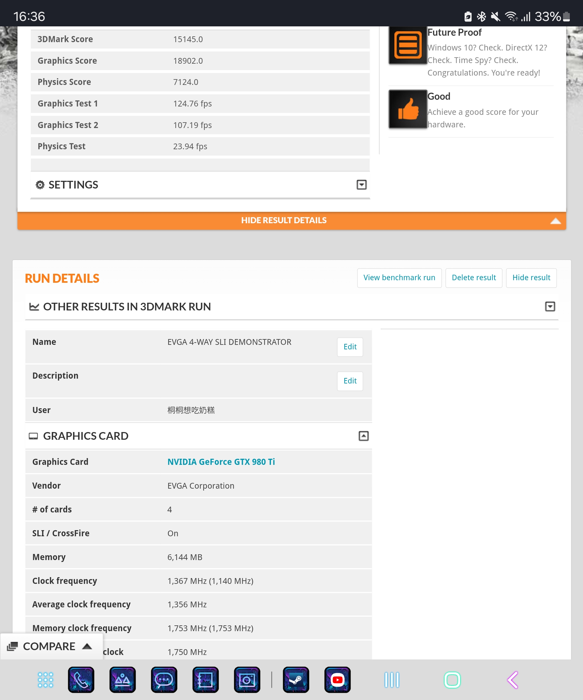Tap the Wi-Fi icon in the status bar
583x700 pixels.
coord(511,16)
